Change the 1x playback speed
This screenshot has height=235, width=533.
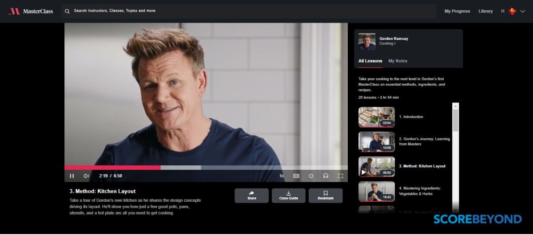(x=282, y=176)
